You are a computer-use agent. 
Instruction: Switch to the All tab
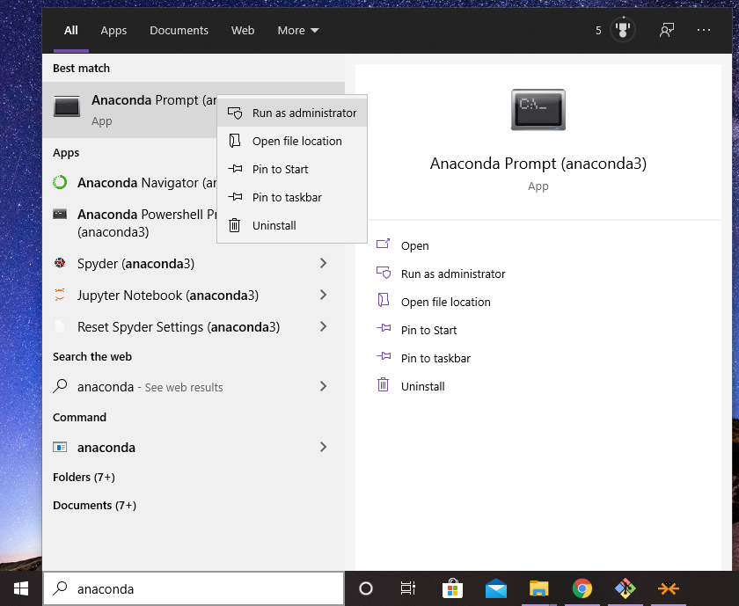tap(71, 30)
